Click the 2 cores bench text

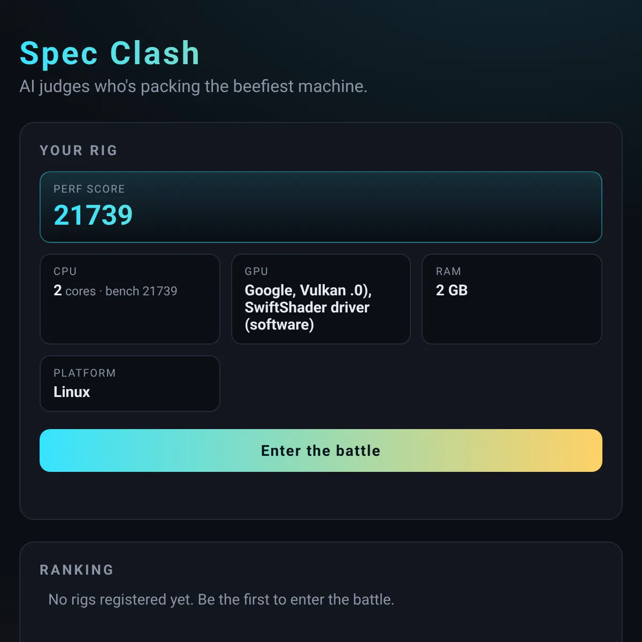click(x=116, y=291)
